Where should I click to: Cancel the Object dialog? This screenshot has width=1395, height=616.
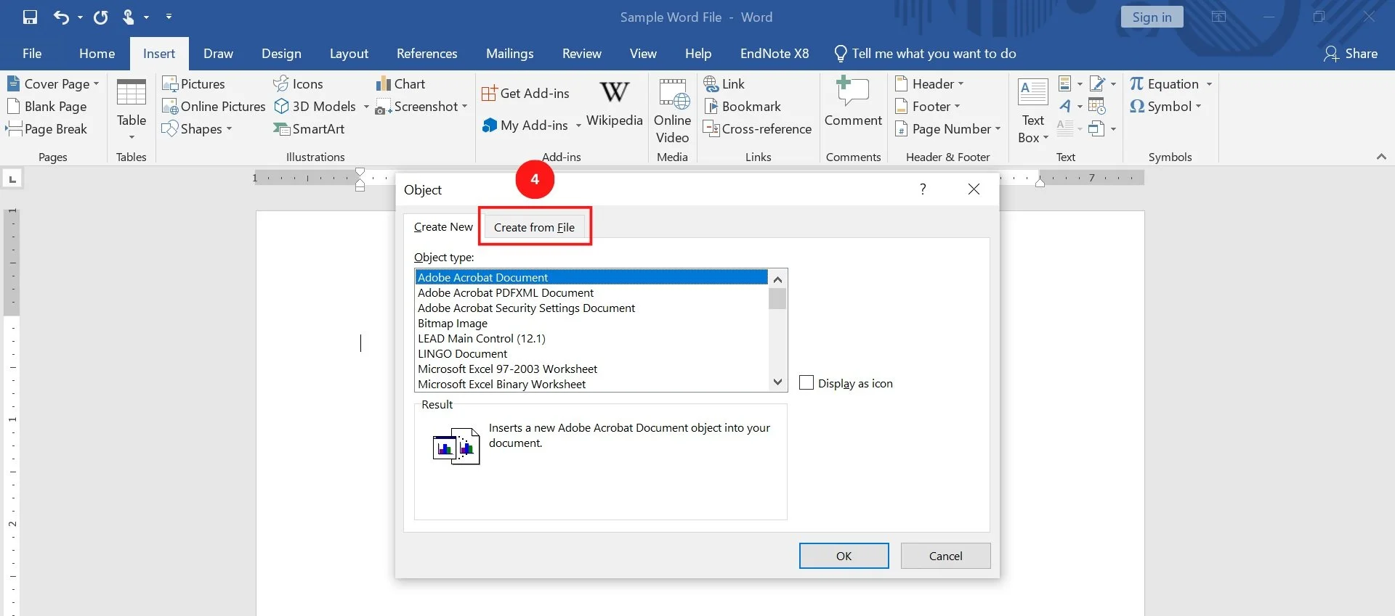click(x=945, y=556)
